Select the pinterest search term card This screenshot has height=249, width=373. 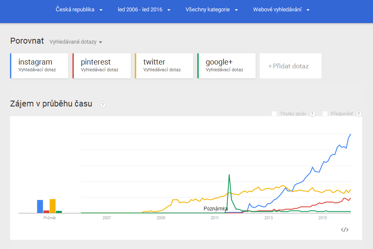[x=101, y=66]
